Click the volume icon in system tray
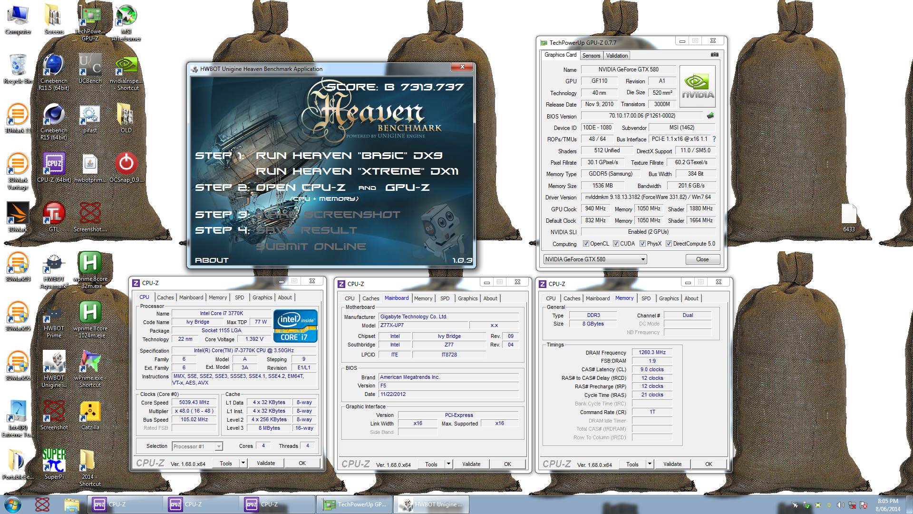 tap(840, 505)
